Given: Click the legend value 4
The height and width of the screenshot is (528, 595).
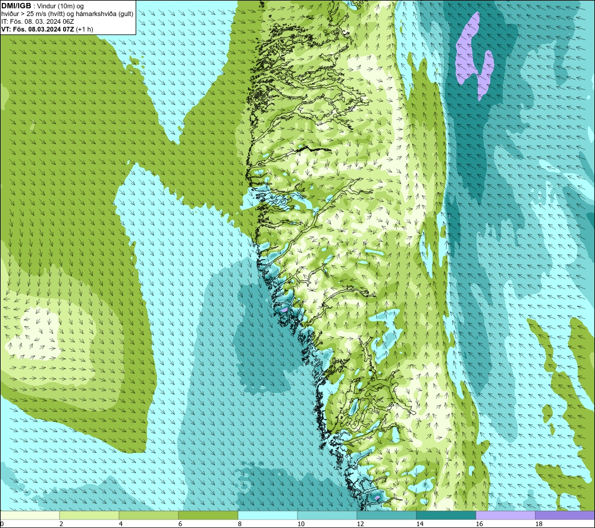Looking at the screenshot, I should click(x=121, y=524).
